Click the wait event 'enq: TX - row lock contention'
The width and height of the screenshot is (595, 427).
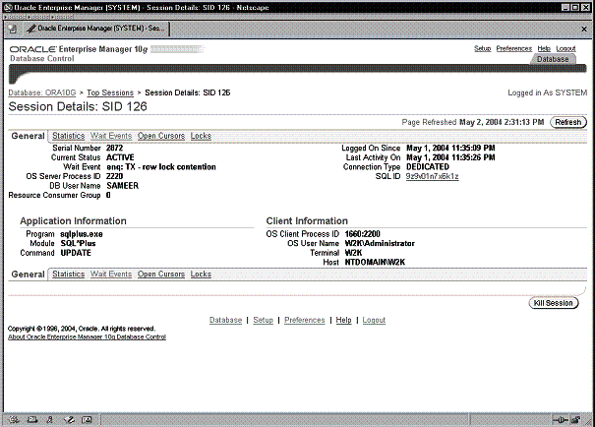coord(161,167)
